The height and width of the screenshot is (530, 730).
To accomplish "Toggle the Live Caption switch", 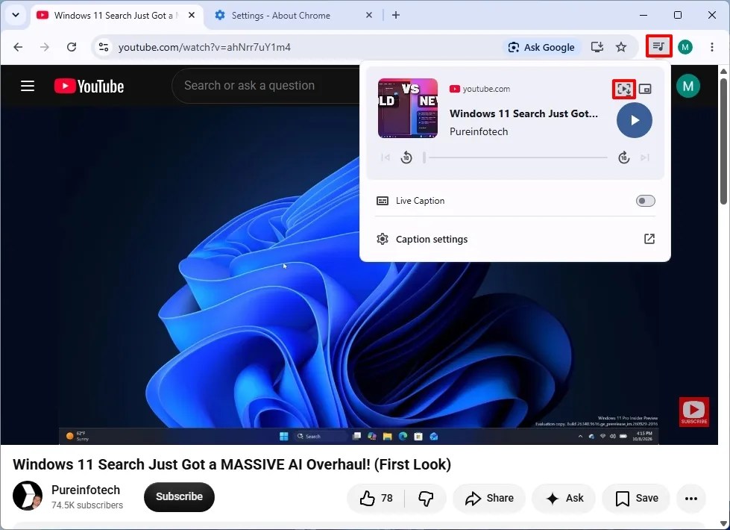I will click(645, 201).
